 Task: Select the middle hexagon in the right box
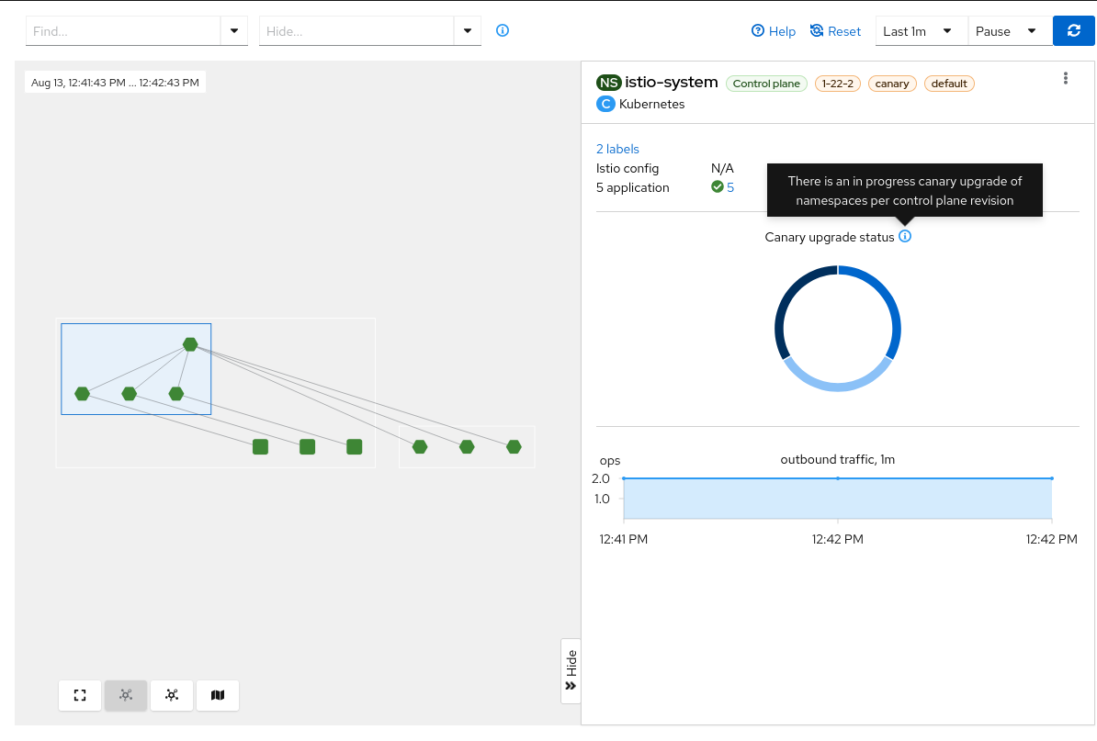pyautogui.click(x=467, y=446)
